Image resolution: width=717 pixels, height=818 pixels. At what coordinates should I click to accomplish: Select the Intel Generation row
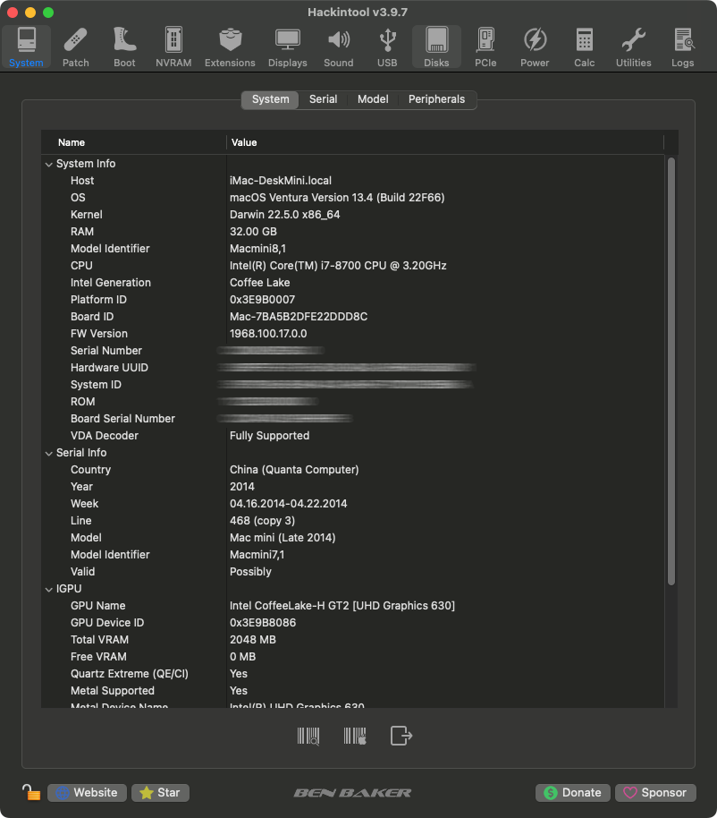click(x=353, y=283)
